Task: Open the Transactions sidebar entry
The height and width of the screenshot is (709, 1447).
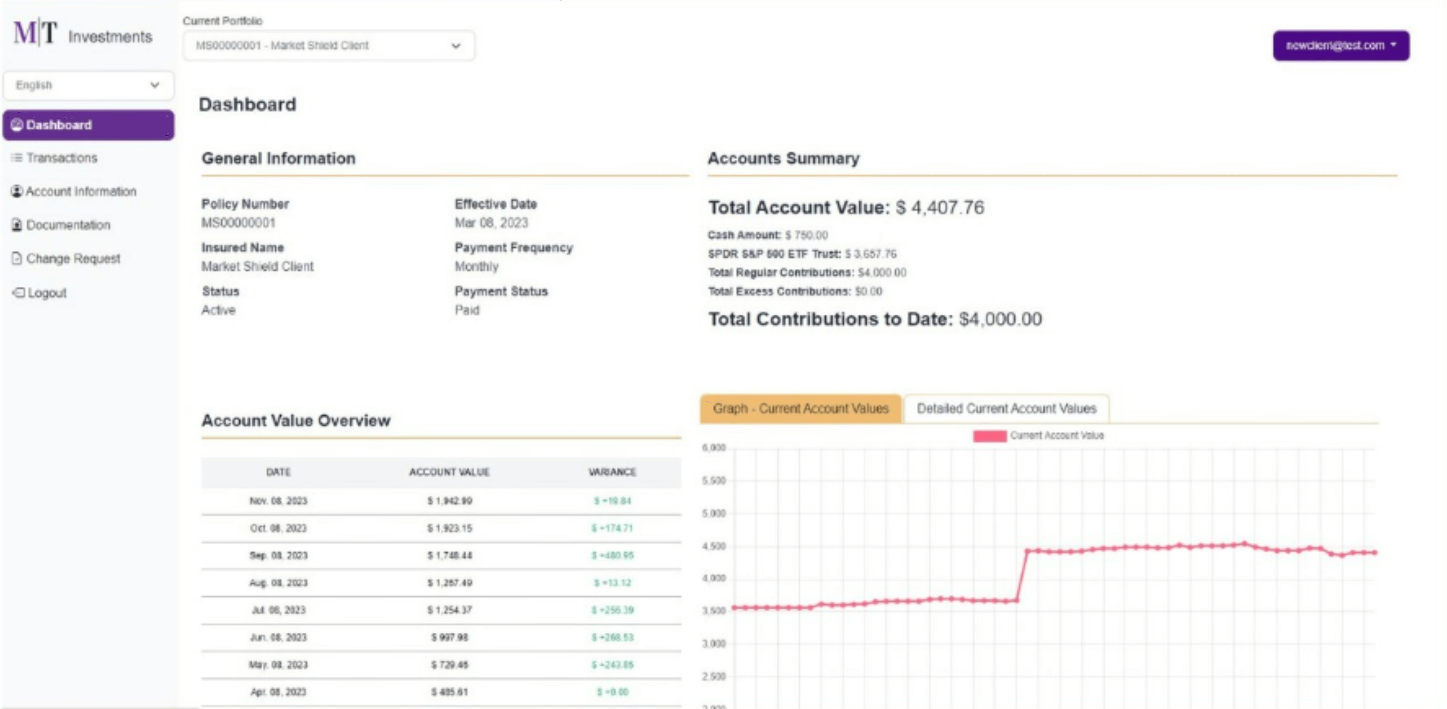Action: coord(61,158)
